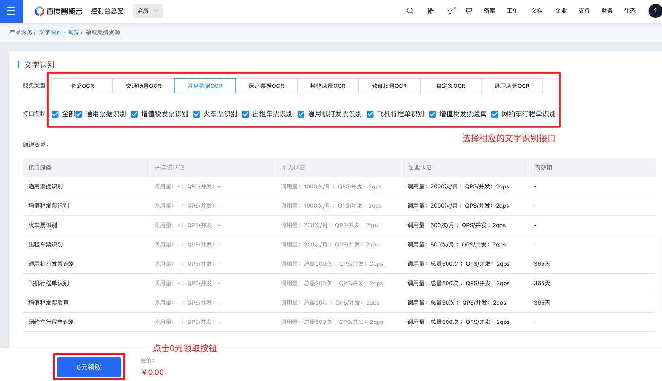Select the 财务票据OCR tab
The width and height of the screenshot is (662, 381).
[205, 86]
